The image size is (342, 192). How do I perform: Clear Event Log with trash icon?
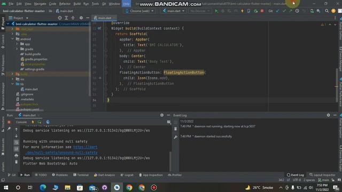click(x=176, y=129)
